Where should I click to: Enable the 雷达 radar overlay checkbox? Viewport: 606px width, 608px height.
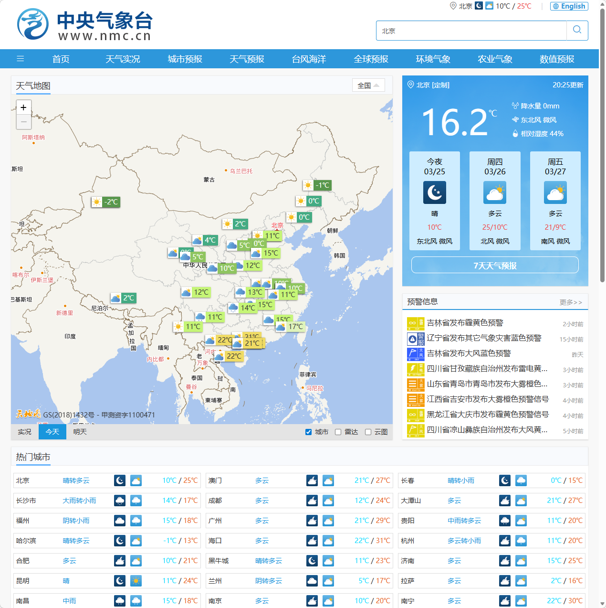337,432
